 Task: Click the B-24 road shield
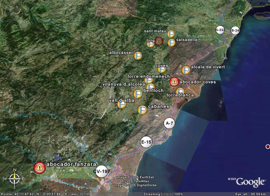(x=235, y=31)
